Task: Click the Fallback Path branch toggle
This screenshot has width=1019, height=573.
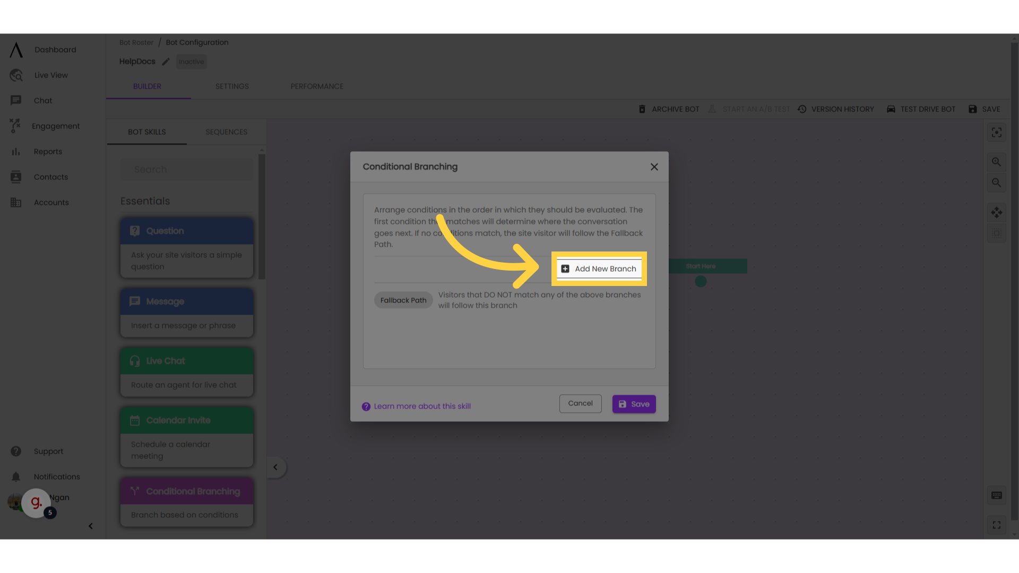Action: [403, 299]
